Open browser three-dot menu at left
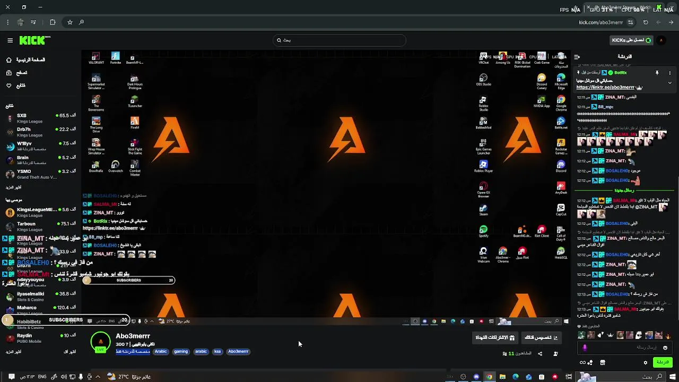The height and width of the screenshot is (382, 679). pos(7,22)
